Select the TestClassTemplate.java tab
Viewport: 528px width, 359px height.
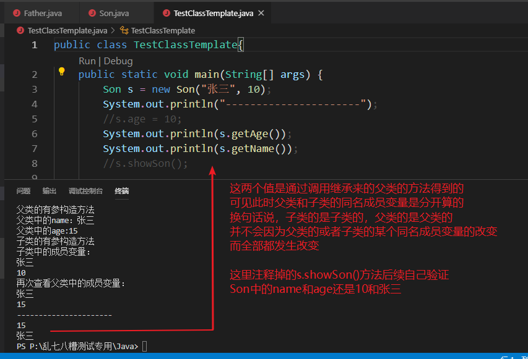(x=213, y=13)
